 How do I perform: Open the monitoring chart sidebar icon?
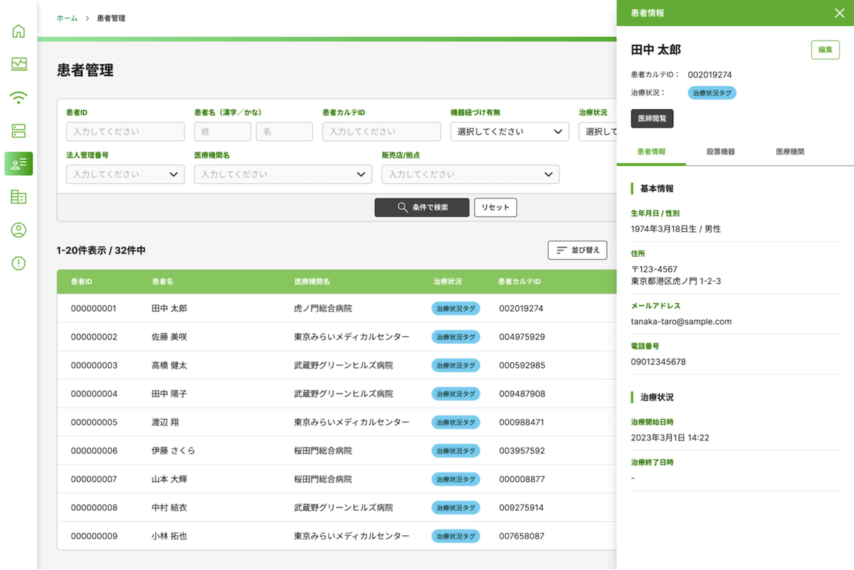click(x=19, y=64)
